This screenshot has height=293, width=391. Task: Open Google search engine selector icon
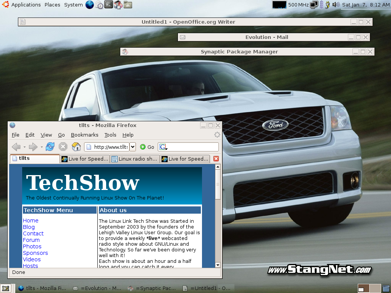(x=163, y=147)
